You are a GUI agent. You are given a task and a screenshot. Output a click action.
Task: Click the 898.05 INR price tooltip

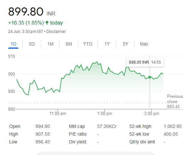pyautogui.click(x=139, y=62)
